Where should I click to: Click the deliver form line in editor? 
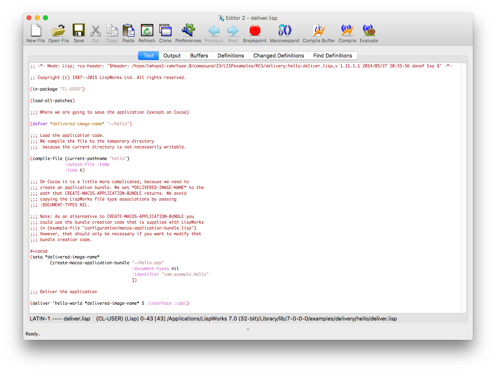[x=110, y=303]
